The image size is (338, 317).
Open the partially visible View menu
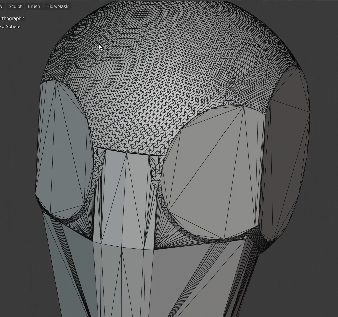point(1,6)
